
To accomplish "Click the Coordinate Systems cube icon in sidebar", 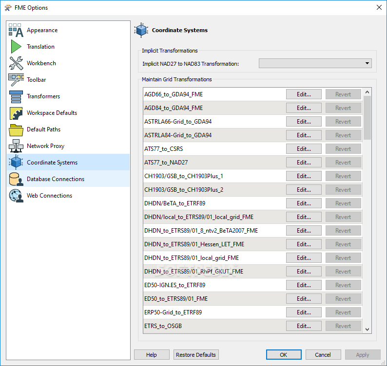I will pyautogui.click(x=16, y=162).
